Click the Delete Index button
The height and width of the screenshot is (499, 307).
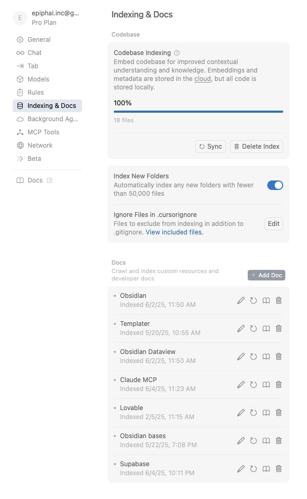pos(257,147)
